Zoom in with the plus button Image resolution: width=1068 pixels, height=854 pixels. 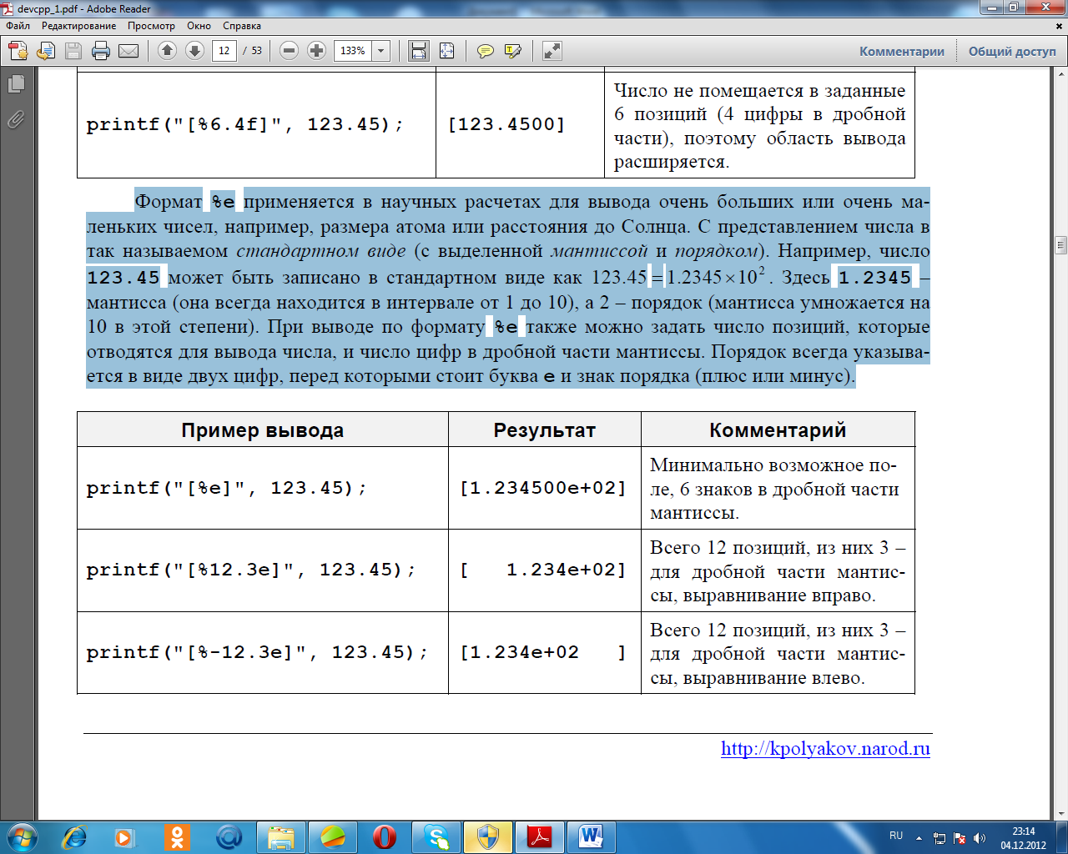point(316,51)
